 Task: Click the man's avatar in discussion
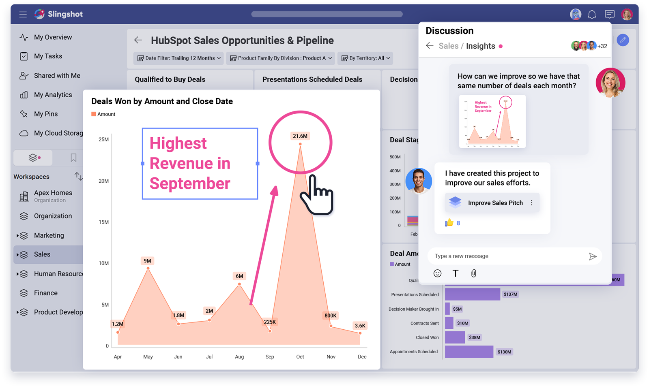419,181
